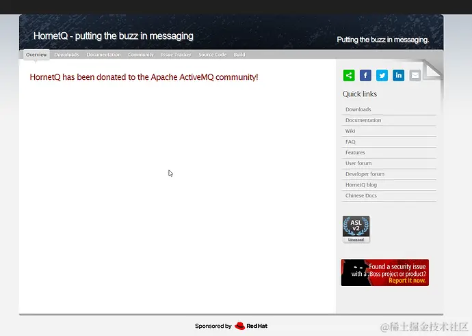
Task: Go to User forum link
Action: tap(389, 163)
